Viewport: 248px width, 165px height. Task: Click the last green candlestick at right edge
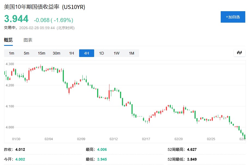[x=245, y=137]
